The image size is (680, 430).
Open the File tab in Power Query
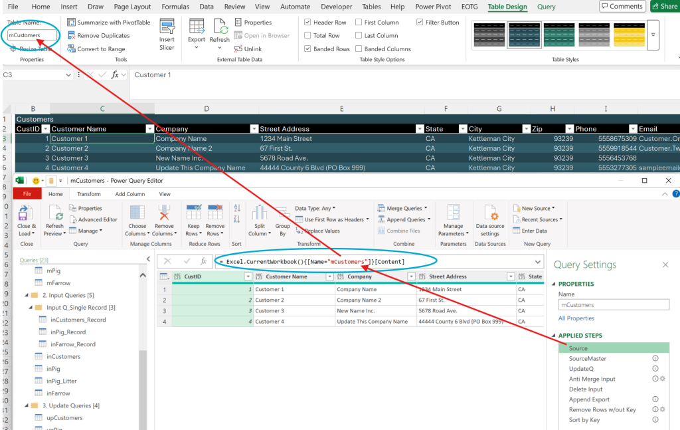click(27, 194)
